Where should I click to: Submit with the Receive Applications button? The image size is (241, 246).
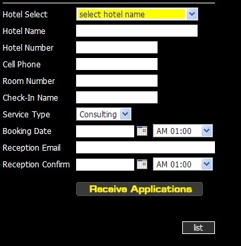click(x=140, y=189)
